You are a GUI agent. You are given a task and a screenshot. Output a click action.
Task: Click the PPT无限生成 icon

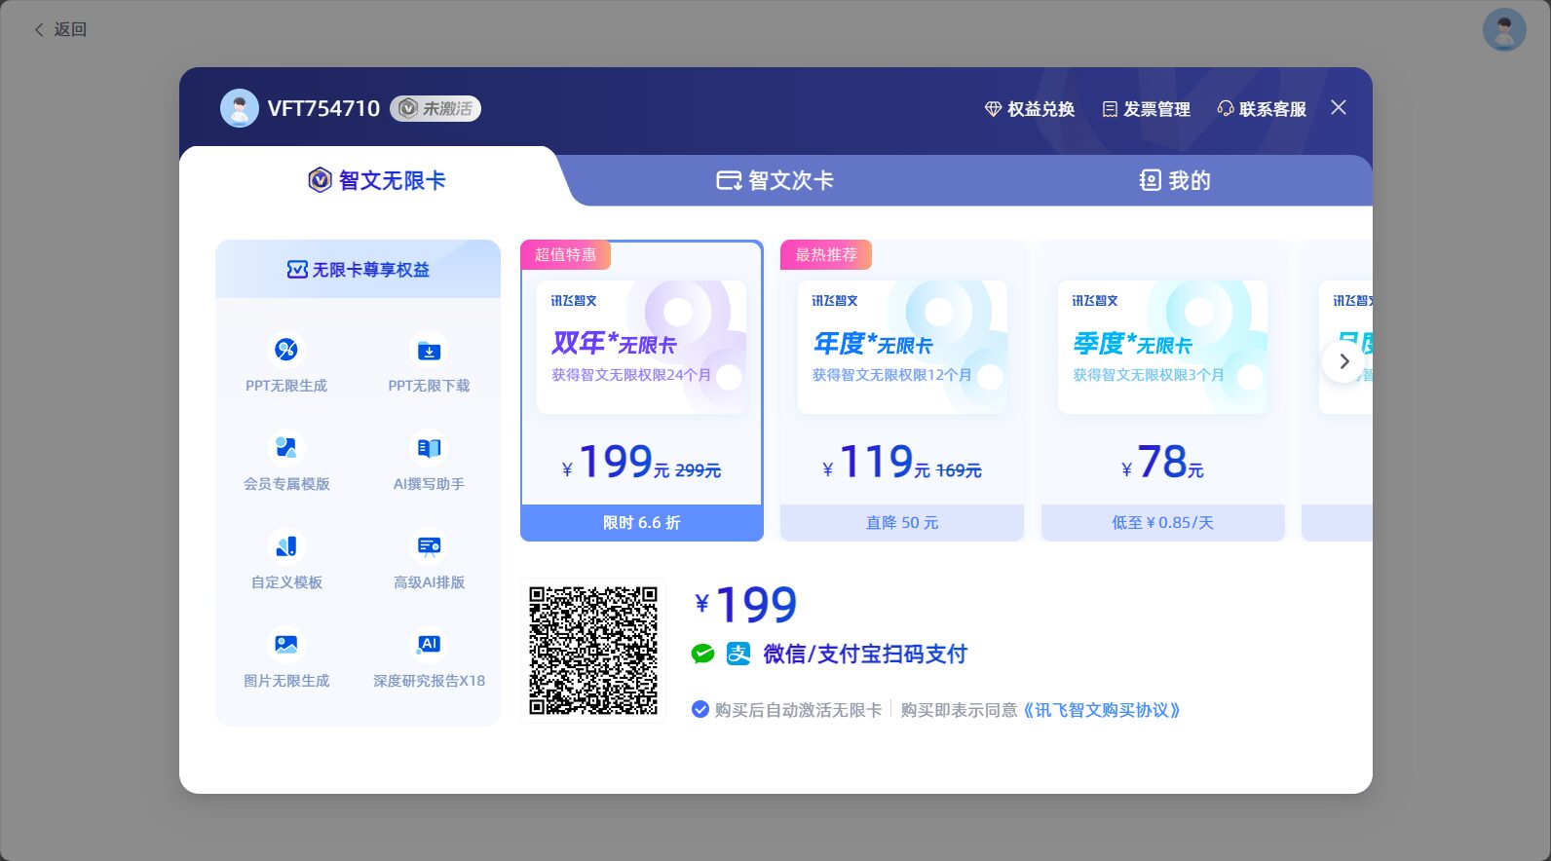[x=286, y=350]
